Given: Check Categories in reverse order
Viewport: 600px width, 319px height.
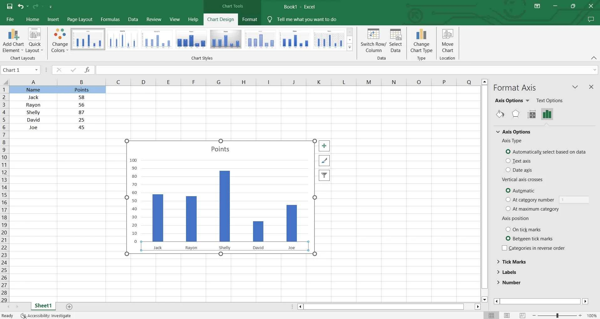Looking at the screenshot, I should (504, 248).
